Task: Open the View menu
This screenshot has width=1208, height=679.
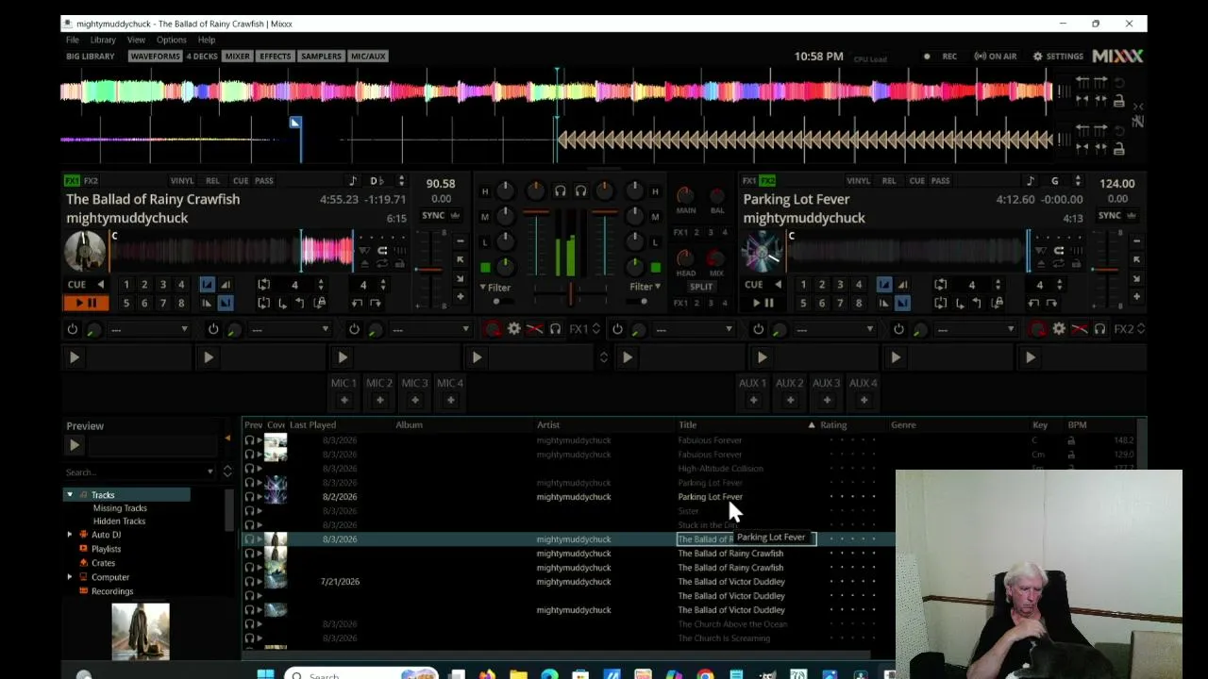Action: click(x=136, y=40)
